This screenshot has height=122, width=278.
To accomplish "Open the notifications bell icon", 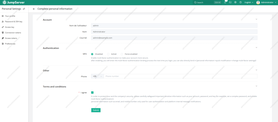I will point(225,2).
